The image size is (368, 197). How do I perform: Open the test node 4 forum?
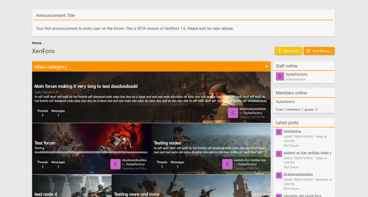coord(46,194)
